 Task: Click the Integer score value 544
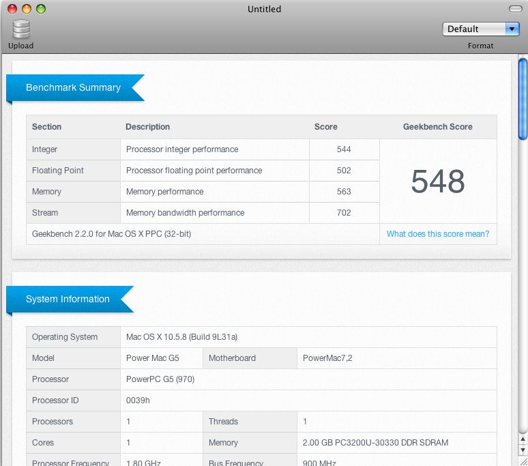tap(344, 149)
